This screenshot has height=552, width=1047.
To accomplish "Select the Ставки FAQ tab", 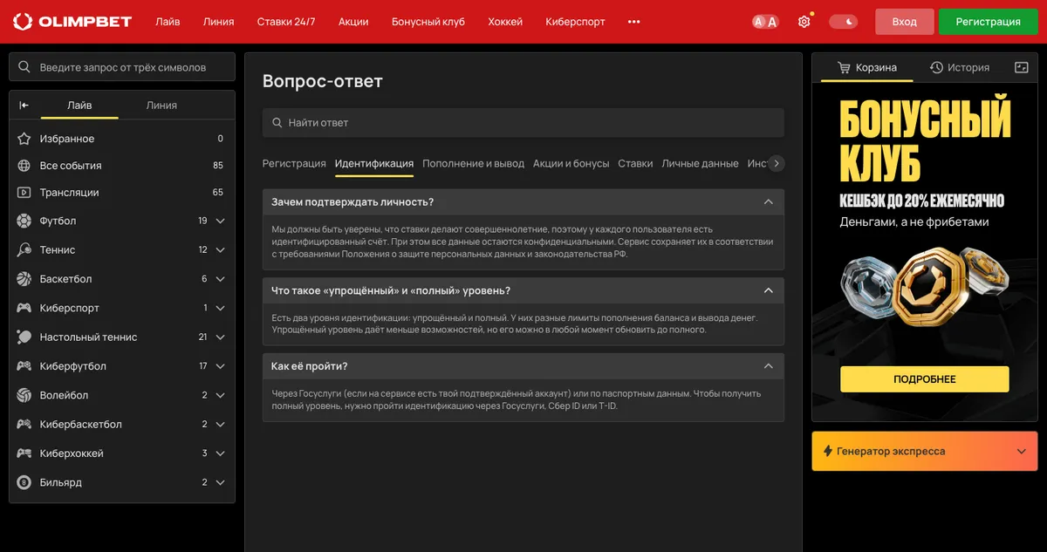I will 635,163.
